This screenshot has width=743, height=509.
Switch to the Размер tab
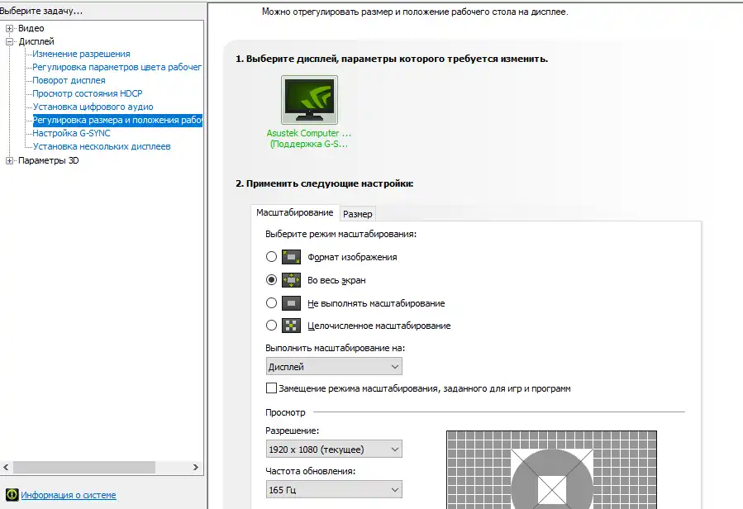click(358, 214)
